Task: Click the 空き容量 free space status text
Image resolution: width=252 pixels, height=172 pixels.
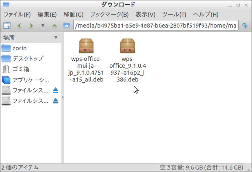Action: pyautogui.click(x=202, y=168)
